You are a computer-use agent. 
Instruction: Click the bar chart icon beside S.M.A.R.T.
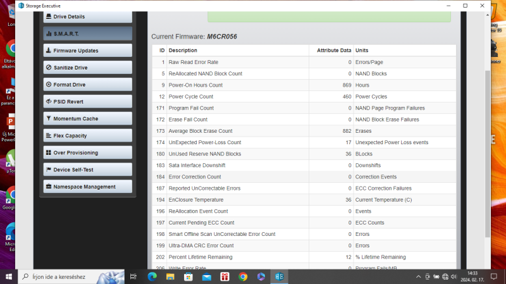point(49,34)
